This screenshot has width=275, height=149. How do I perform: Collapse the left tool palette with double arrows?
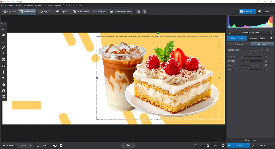tap(5, 23)
